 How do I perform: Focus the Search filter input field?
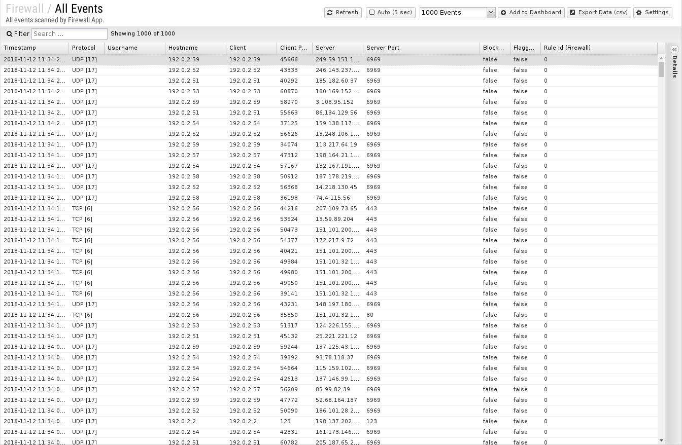tap(70, 34)
